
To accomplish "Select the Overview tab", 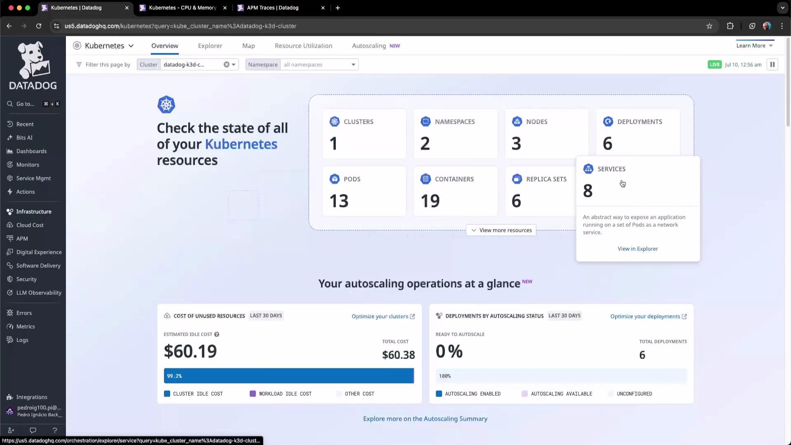I will coord(165,46).
